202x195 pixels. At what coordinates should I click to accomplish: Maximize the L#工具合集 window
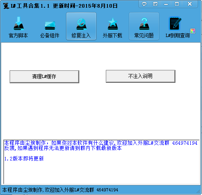[x=177, y=4]
